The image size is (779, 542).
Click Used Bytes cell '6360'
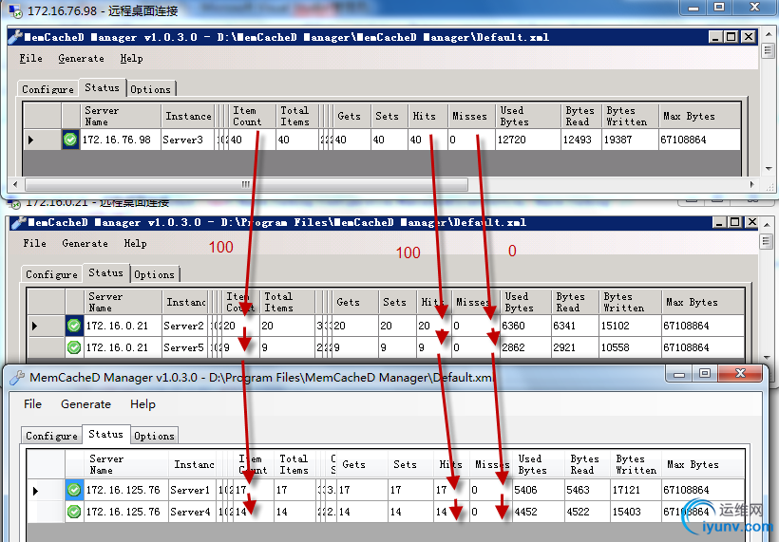[x=525, y=326]
